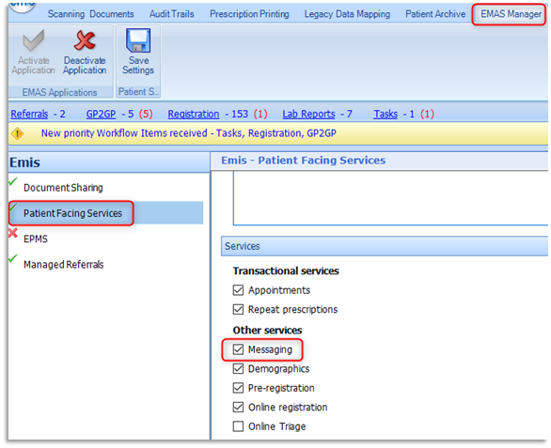Enable the Online Triage checkbox
The image size is (551, 448).
coord(238,426)
